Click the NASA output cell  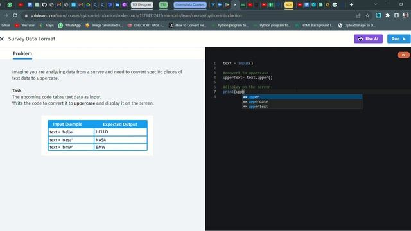[120, 140]
